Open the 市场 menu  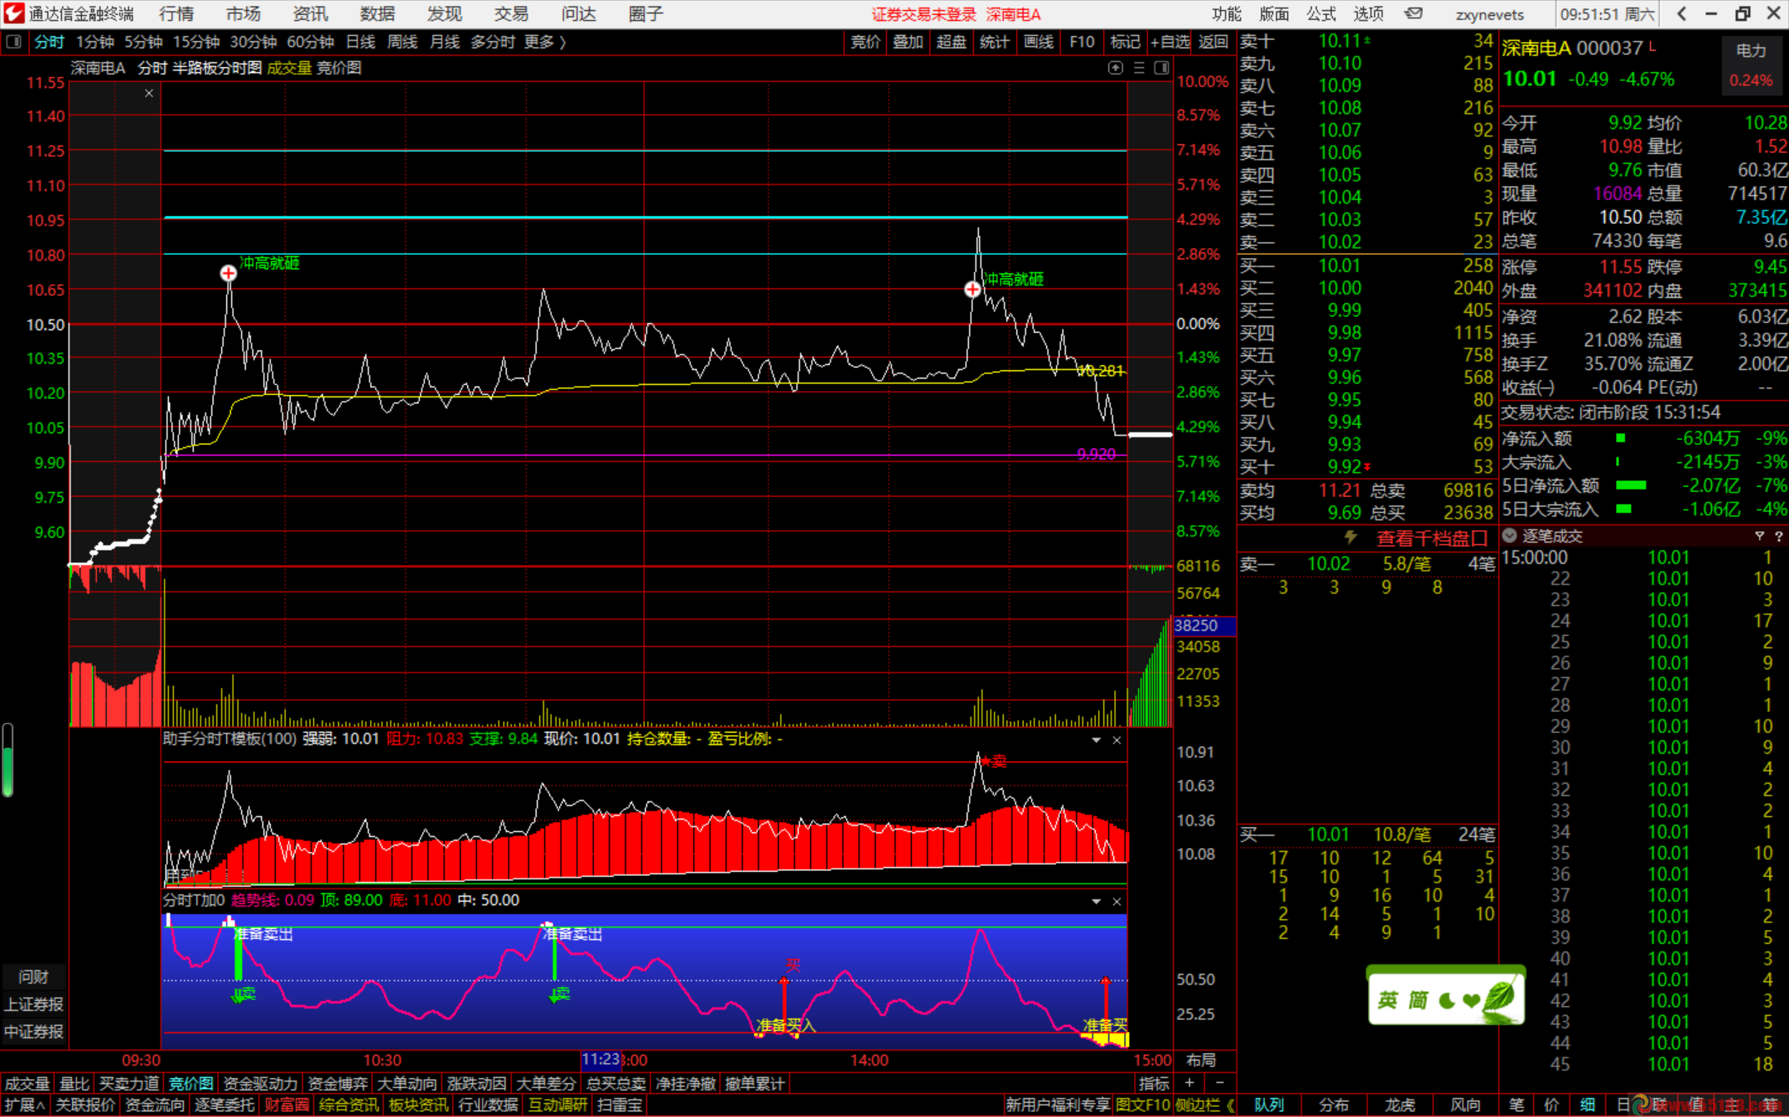243,14
